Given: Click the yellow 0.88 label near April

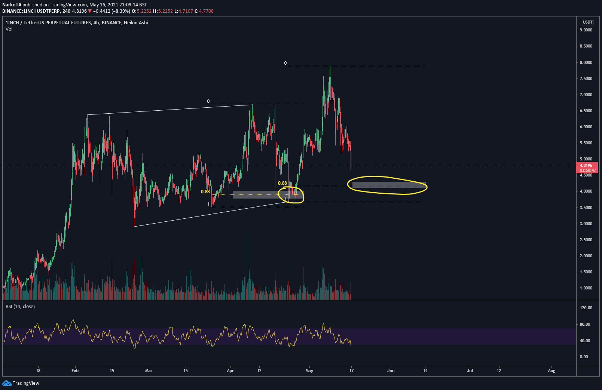Looking at the screenshot, I should [205, 192].
